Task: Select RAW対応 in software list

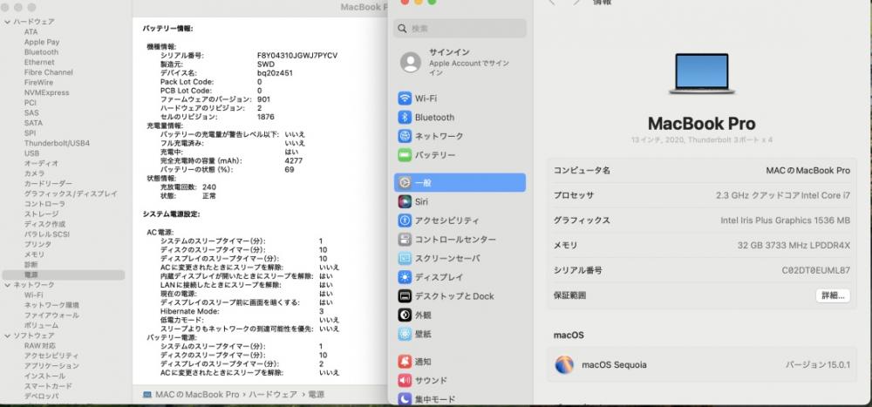Action: (40, 346)
